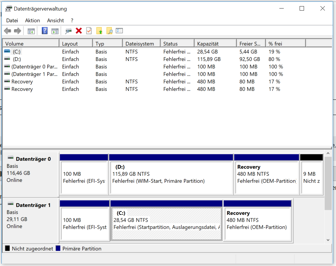Click the drive icon next to (D:)
The height and width of the screenshot is (266, 336).
tap(7, 59)
